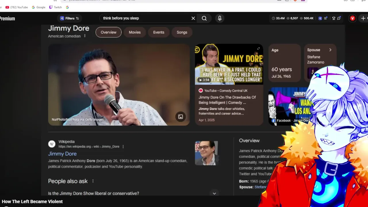The image size is (368, 207).
Task: Open the YouTube bookmark
Action: coord(17,7)
